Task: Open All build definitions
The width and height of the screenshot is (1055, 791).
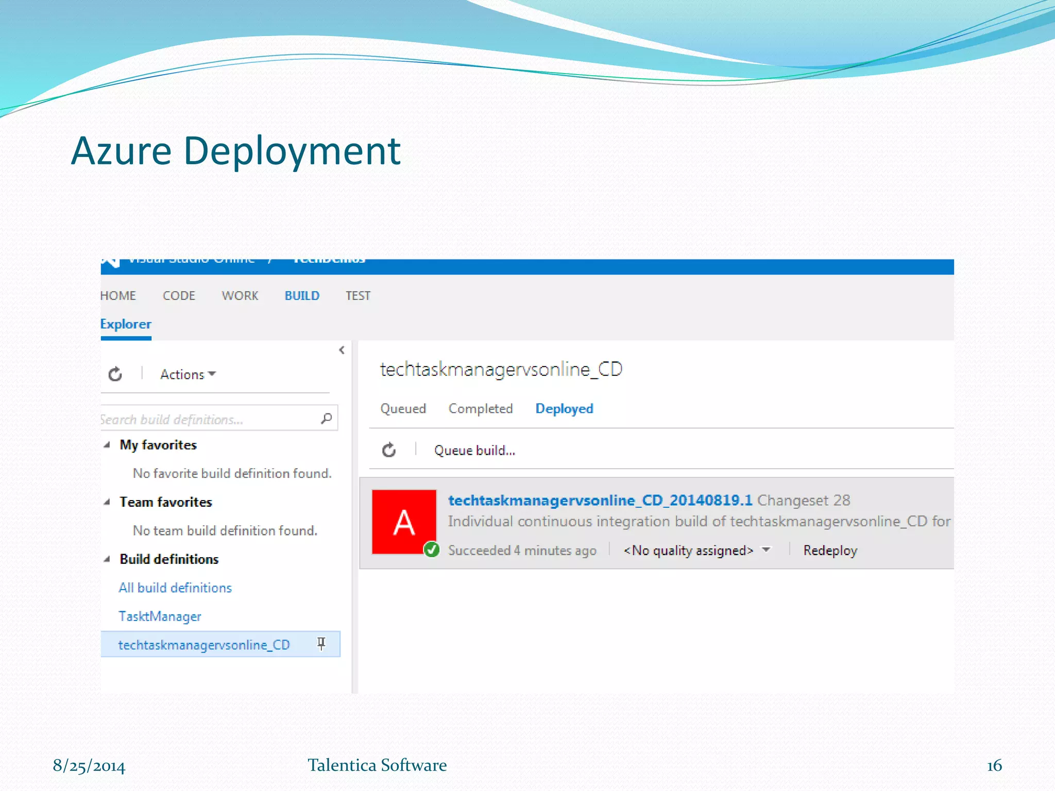Action: (175, 588)
